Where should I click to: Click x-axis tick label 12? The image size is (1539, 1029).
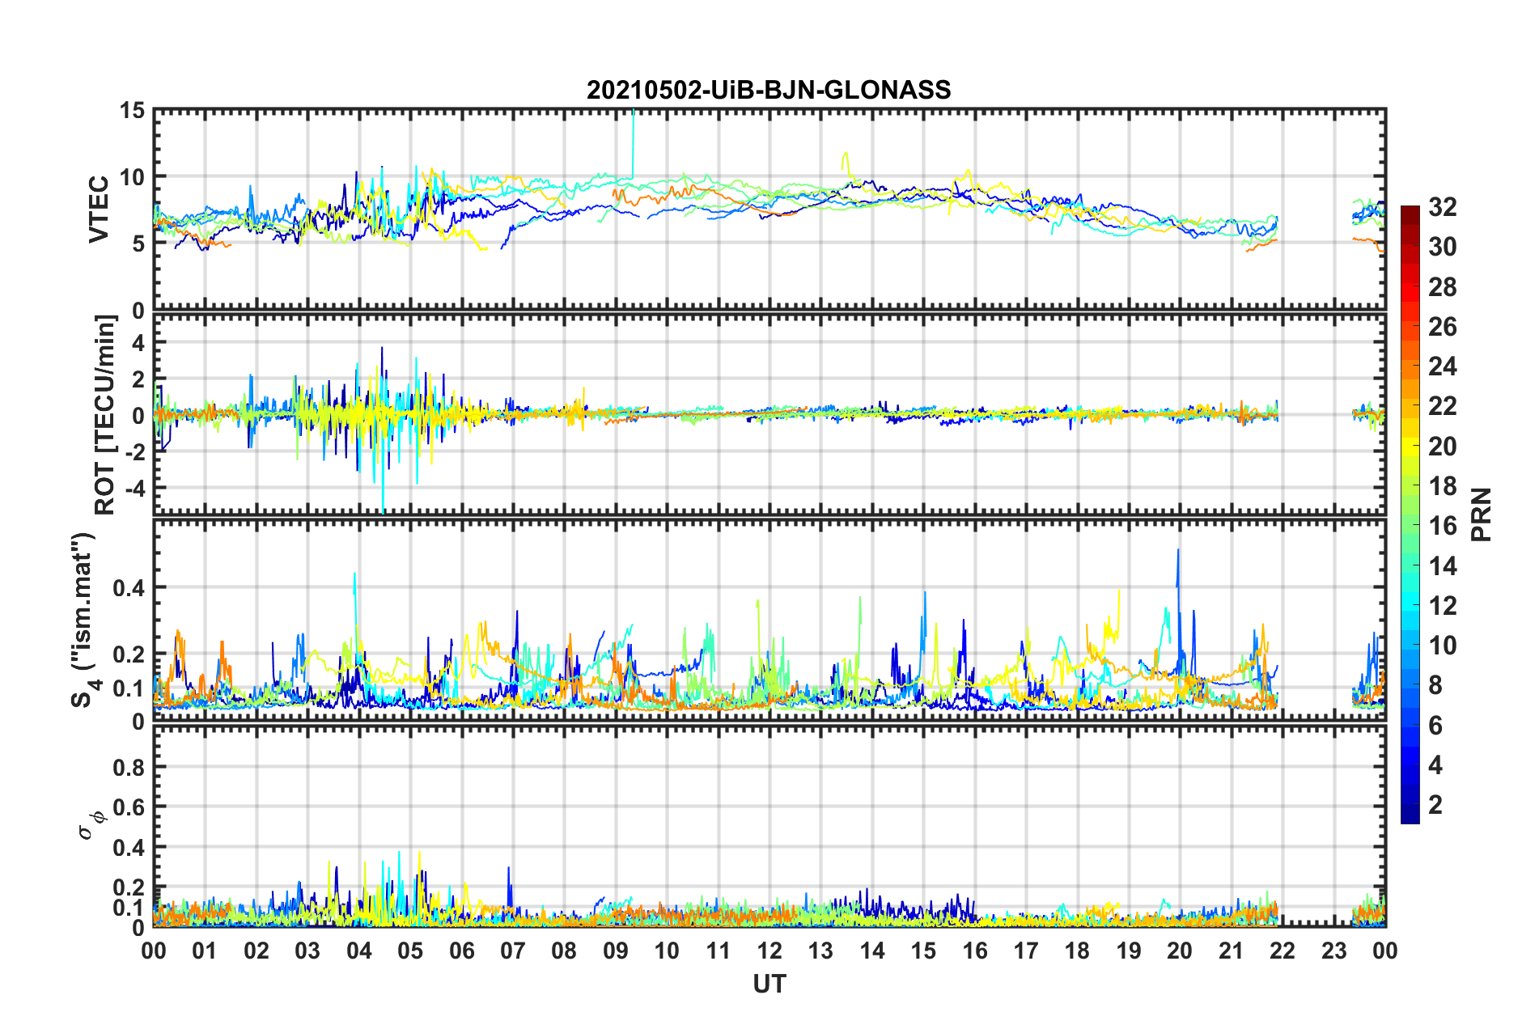pos(769,951)
